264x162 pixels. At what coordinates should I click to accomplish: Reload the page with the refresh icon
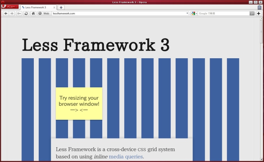tap(26, 14)
